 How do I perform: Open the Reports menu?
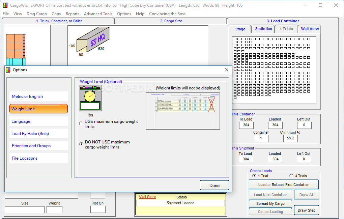click(73, 14)
